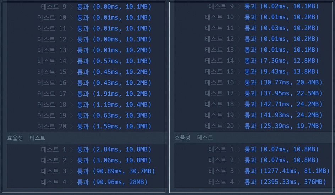
Task: Pick result '통과 (37.95ms, 22.5MB)'
Action: [x=283, y=93]
